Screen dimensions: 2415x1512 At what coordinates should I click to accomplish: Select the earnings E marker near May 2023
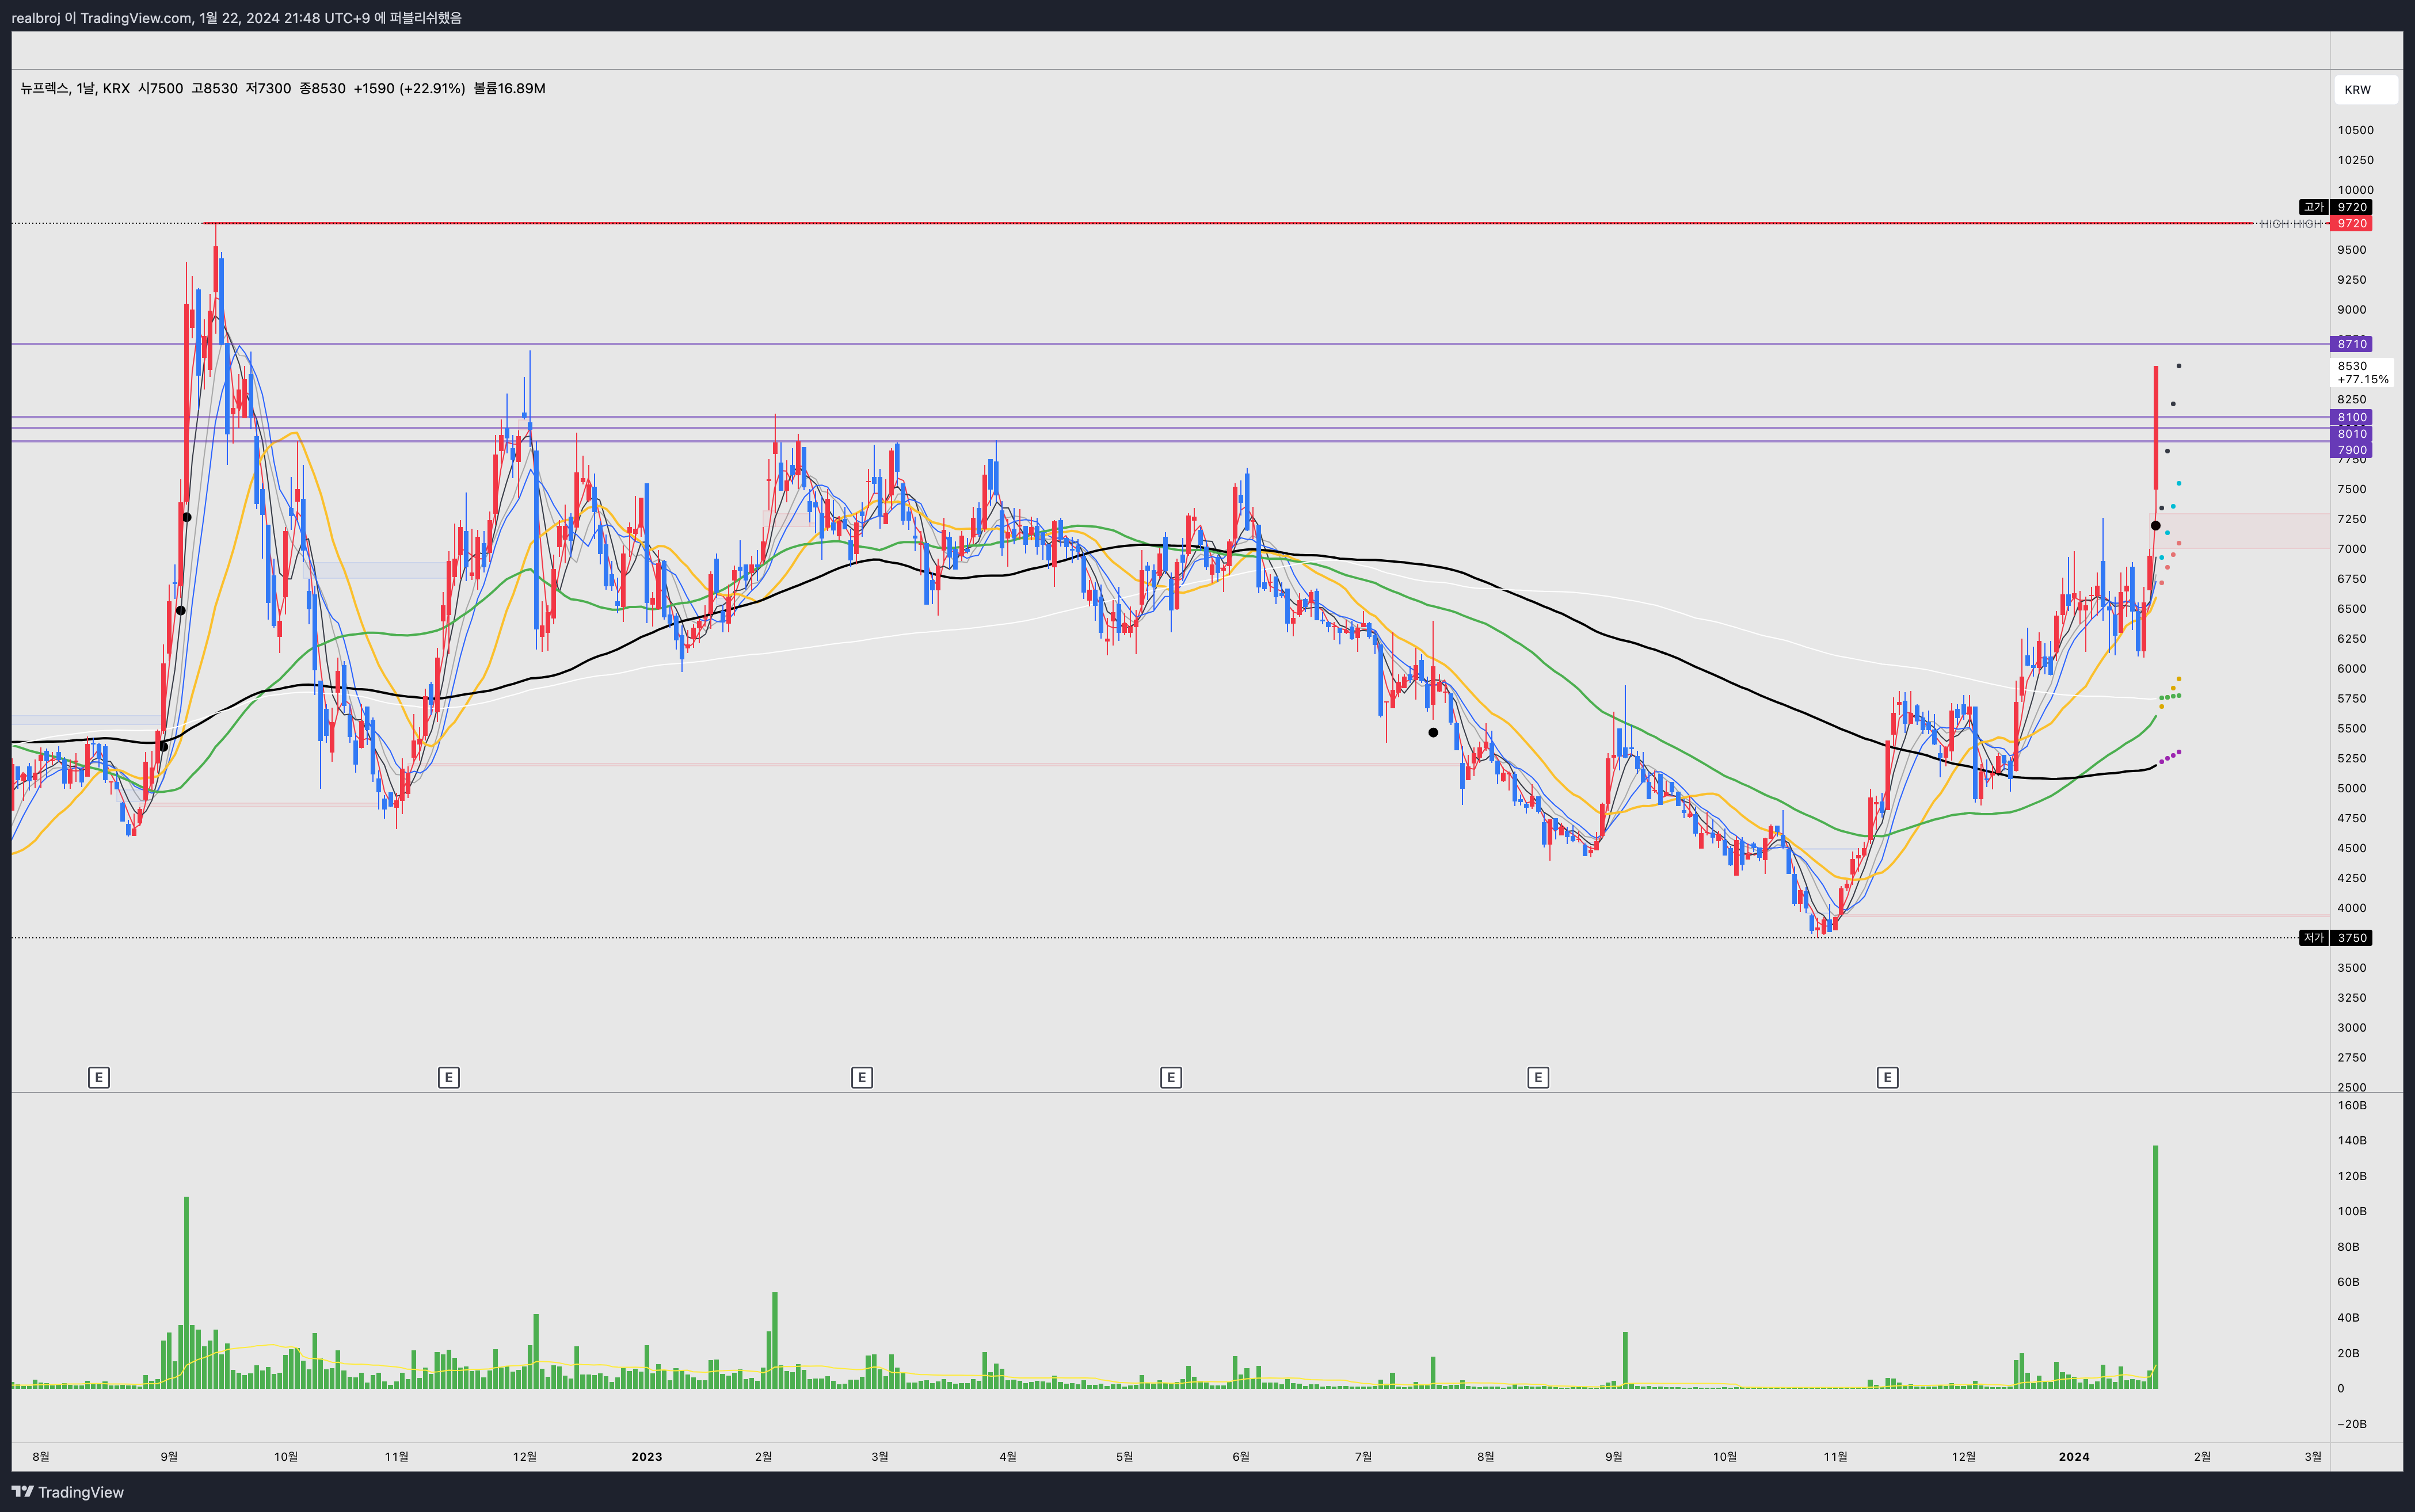1171,1077
